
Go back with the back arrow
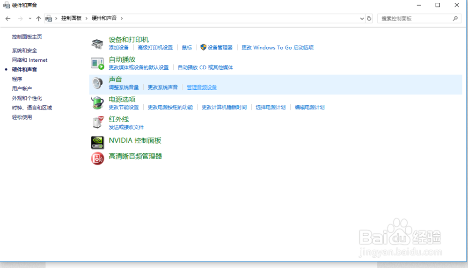click(8, 19)
